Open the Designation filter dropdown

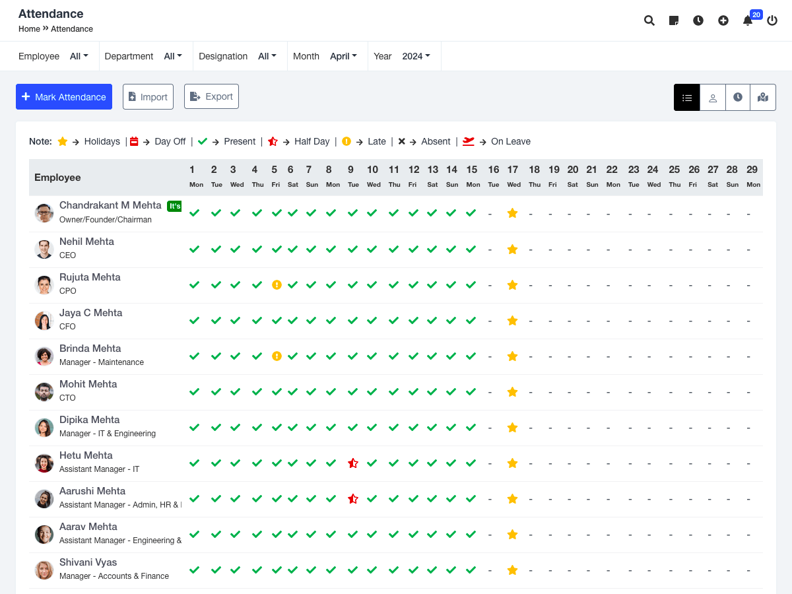point(267,56)
